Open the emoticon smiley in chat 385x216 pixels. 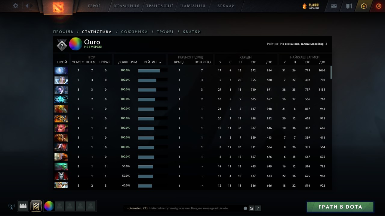point(245,208)
